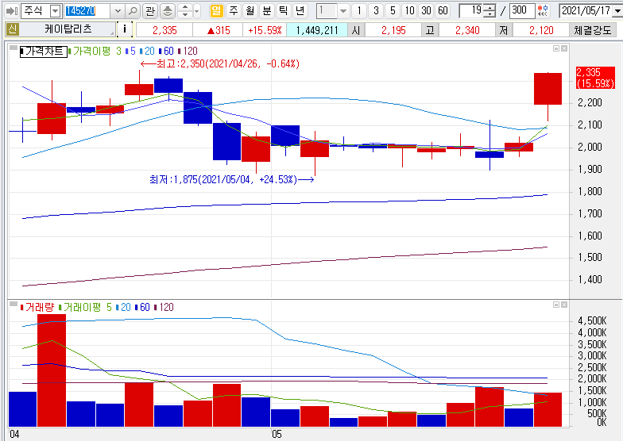Image resolution: width=623 pixels, height=441 pixels.
Task: Select the 5 interval preset button
Action: [393, 11]
